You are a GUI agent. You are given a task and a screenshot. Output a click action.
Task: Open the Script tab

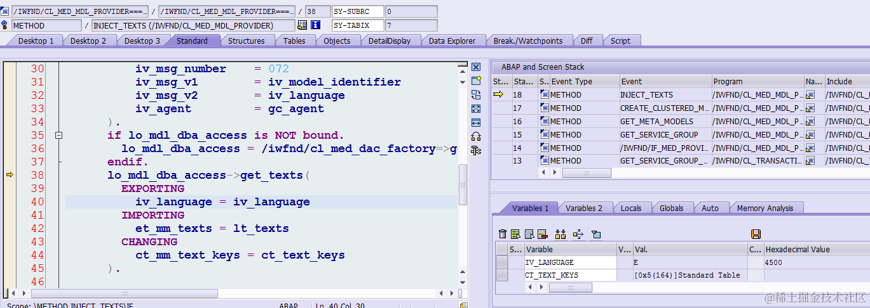point(620,41)
